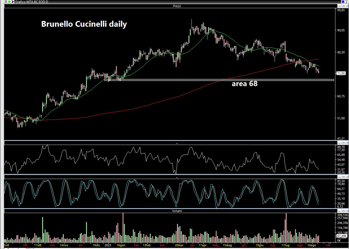Click the 'Grafico MTA.BC EOD D' window title

[32, 2]
